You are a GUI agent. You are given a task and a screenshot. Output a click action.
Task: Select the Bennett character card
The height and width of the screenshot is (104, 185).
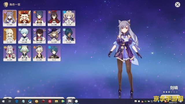coord(39,53)
